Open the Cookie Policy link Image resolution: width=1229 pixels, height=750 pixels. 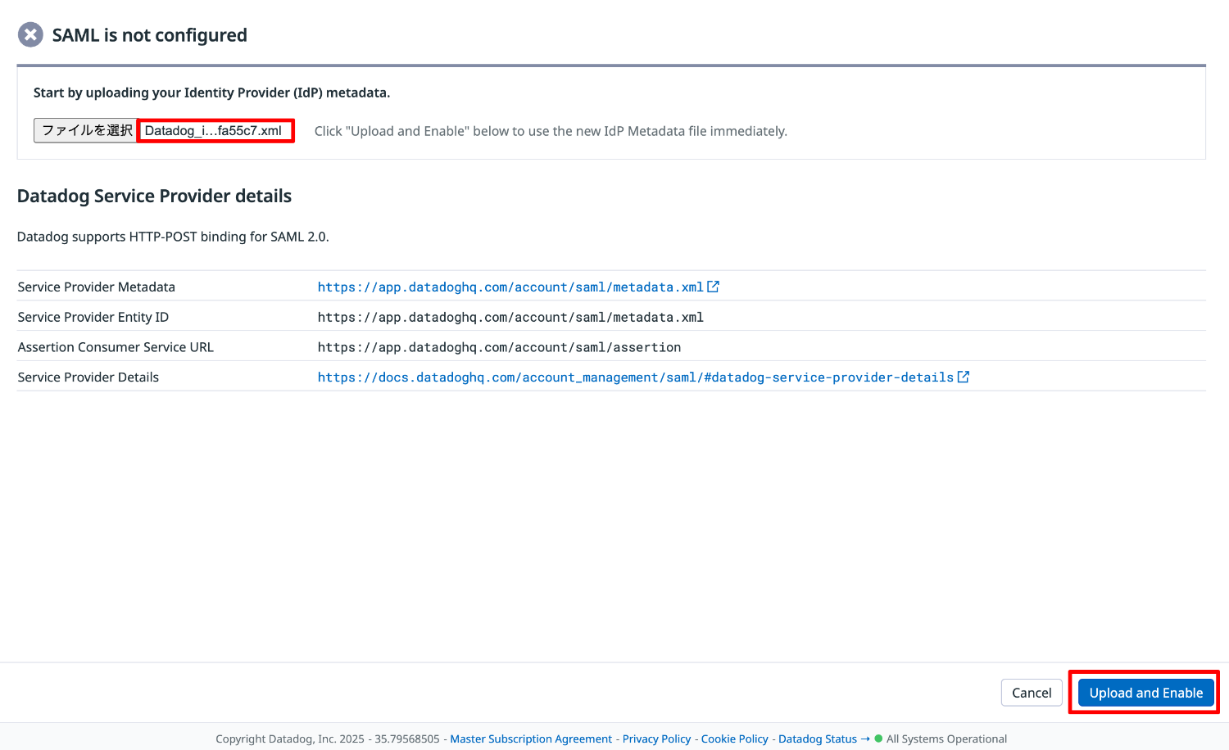(x=734, y=739)
